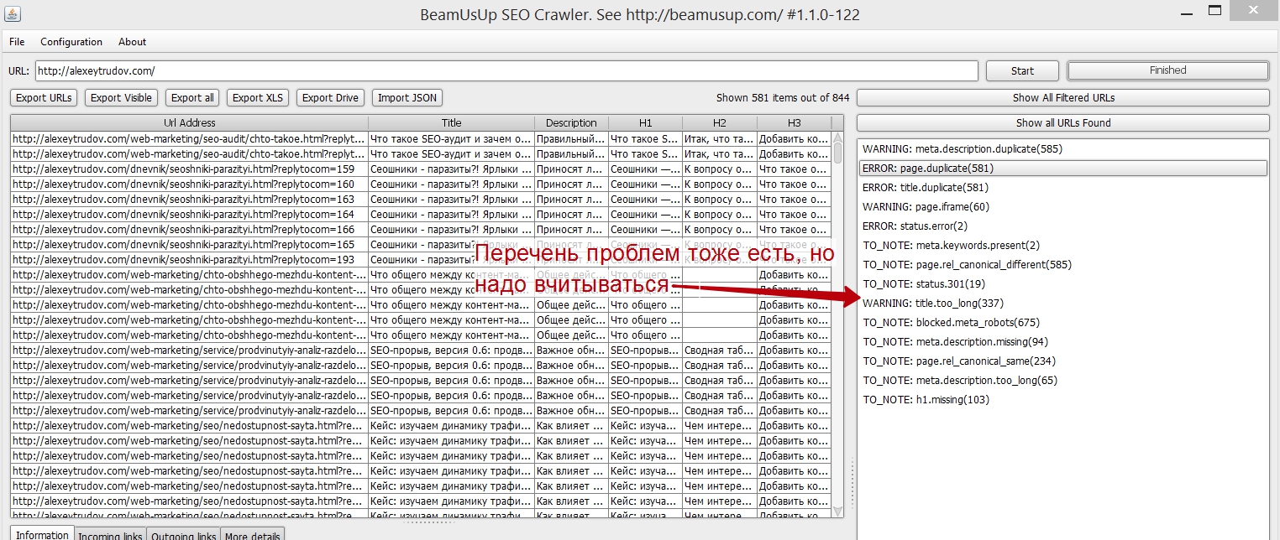Switch to the Incoming links tab
The height and width of the screenshot is (540, 1280).
(110, 534)
